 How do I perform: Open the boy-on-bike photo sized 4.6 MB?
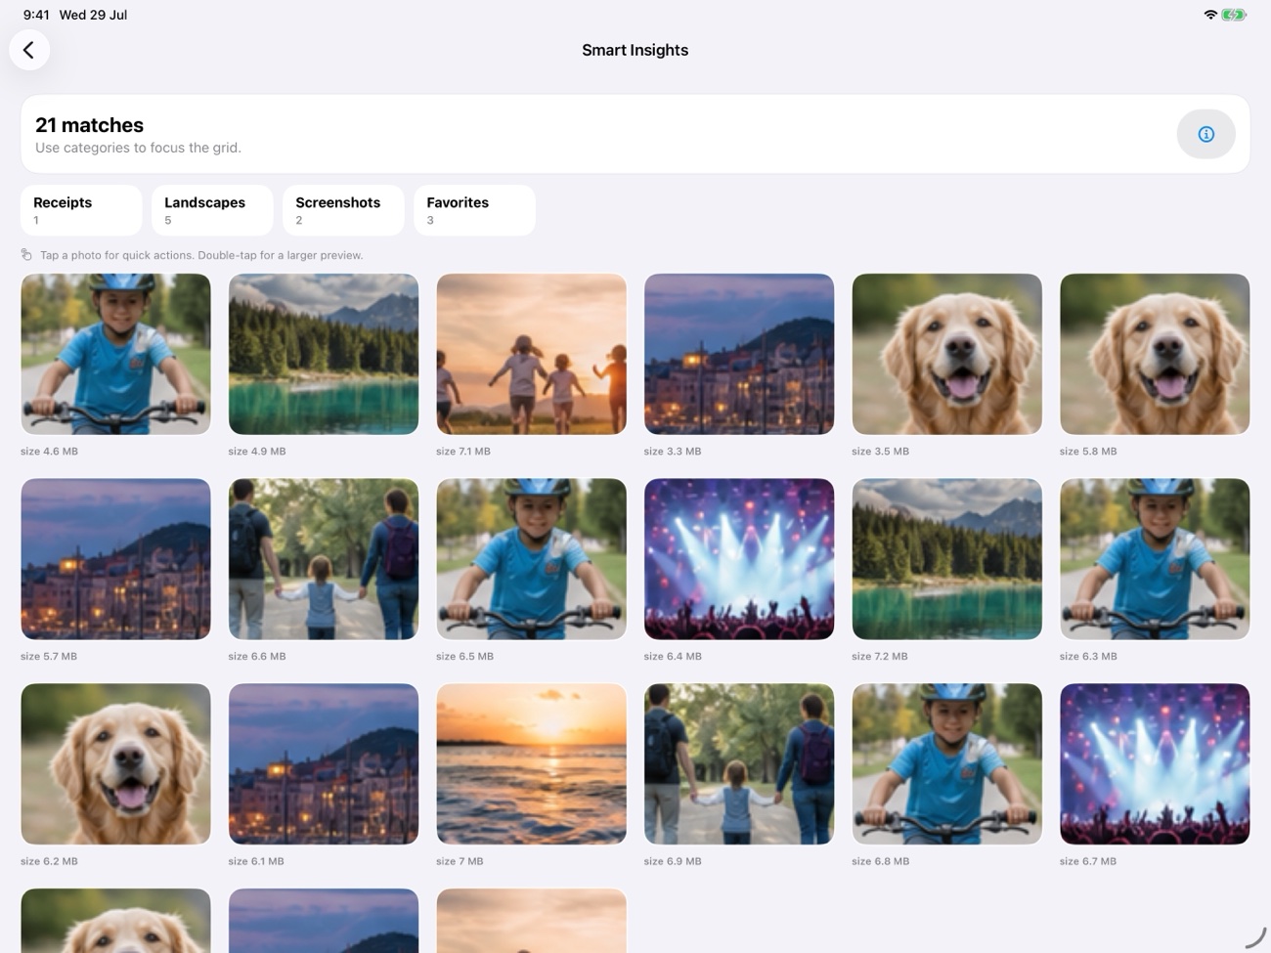115,354
